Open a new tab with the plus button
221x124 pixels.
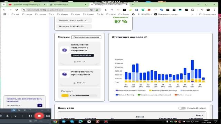[x=133, y=4]
